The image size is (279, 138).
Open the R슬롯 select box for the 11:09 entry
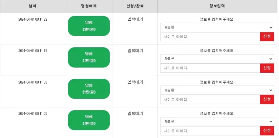click(x=217, y=90)
